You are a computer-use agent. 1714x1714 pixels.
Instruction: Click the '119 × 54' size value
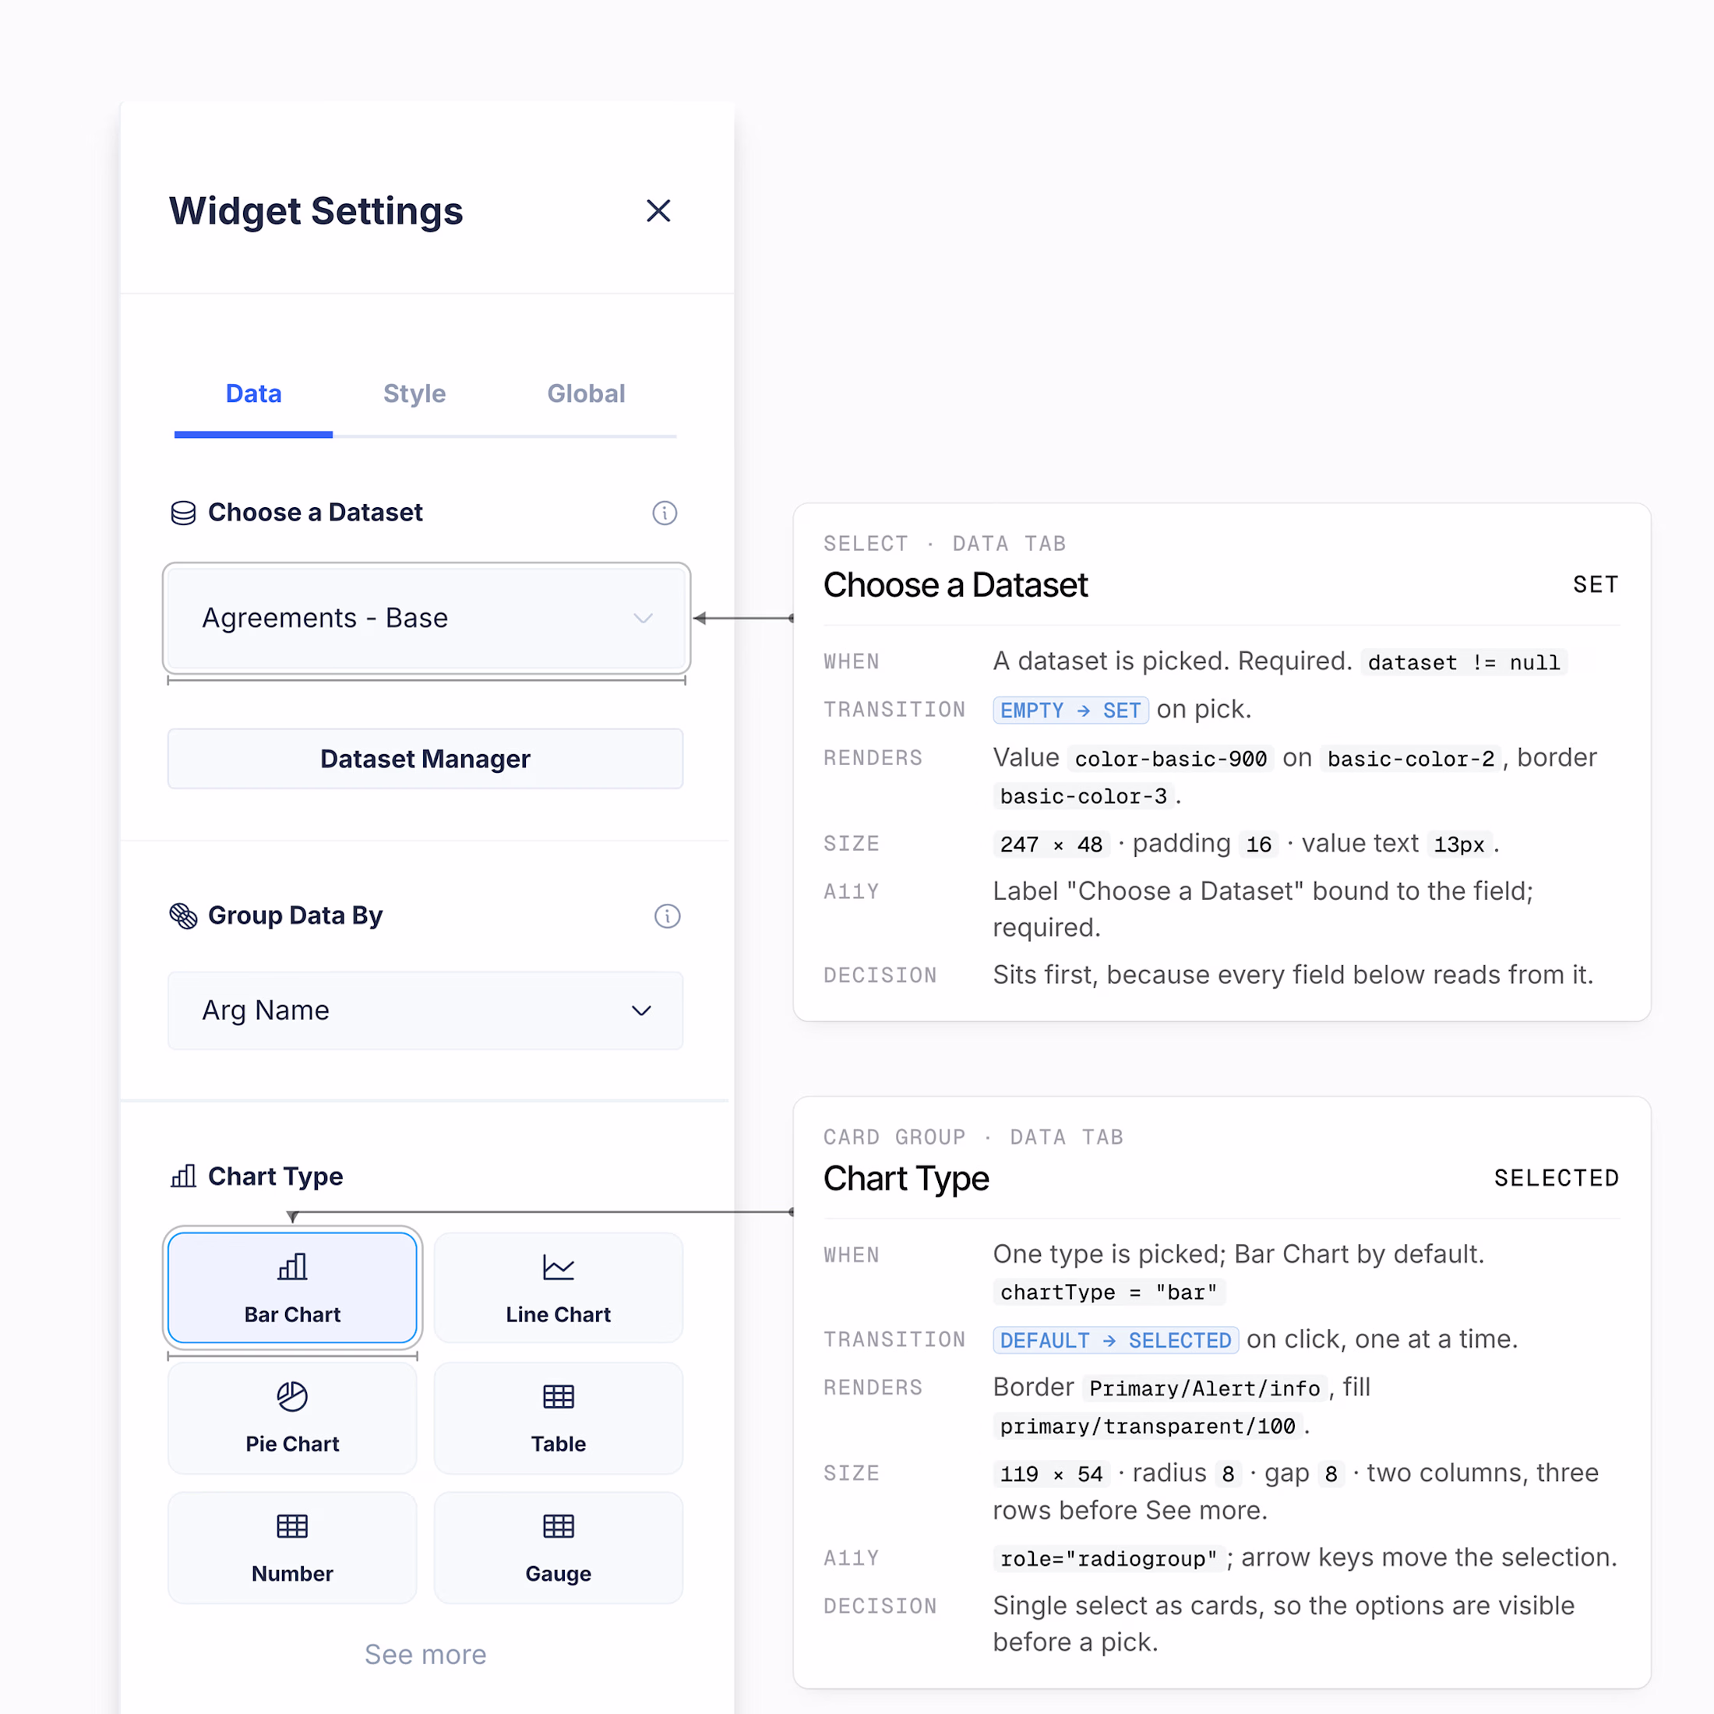tap(1051, 1475)
